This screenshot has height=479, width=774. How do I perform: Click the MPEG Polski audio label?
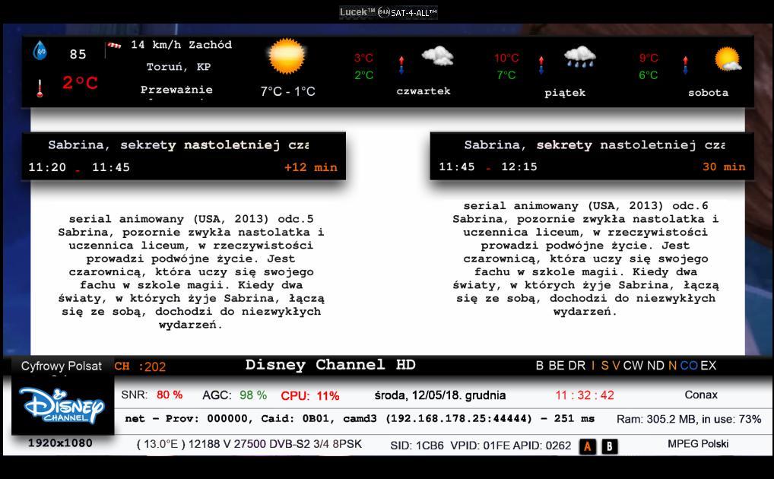698,444
